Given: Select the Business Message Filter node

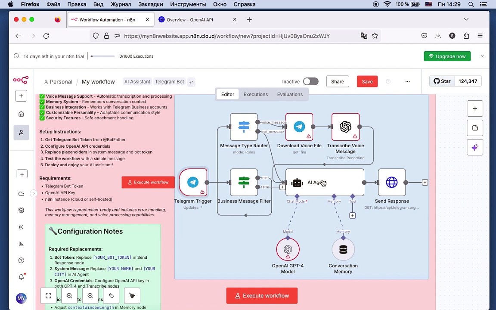Looking at the screenshot, I should click(x=244, y=182).
